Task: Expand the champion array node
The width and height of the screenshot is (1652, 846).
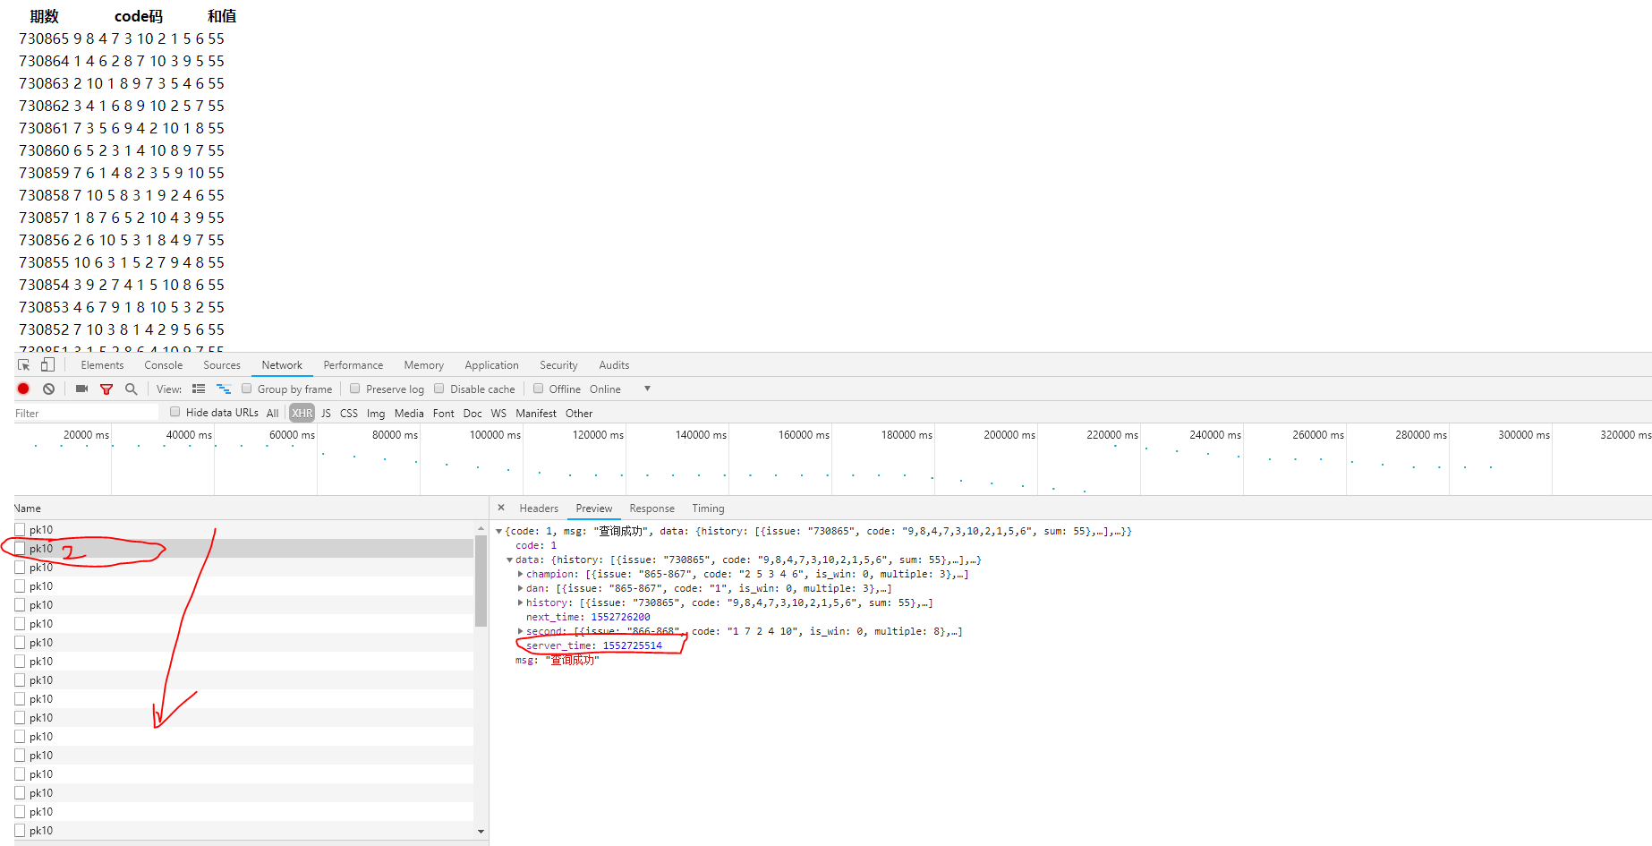Action: (521, 574)
